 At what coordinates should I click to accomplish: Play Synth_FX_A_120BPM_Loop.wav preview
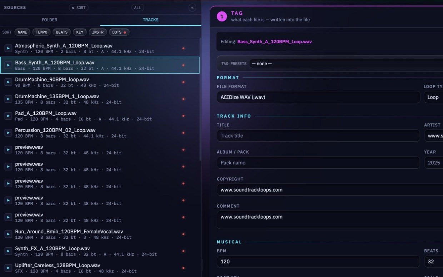pos(8,251)
